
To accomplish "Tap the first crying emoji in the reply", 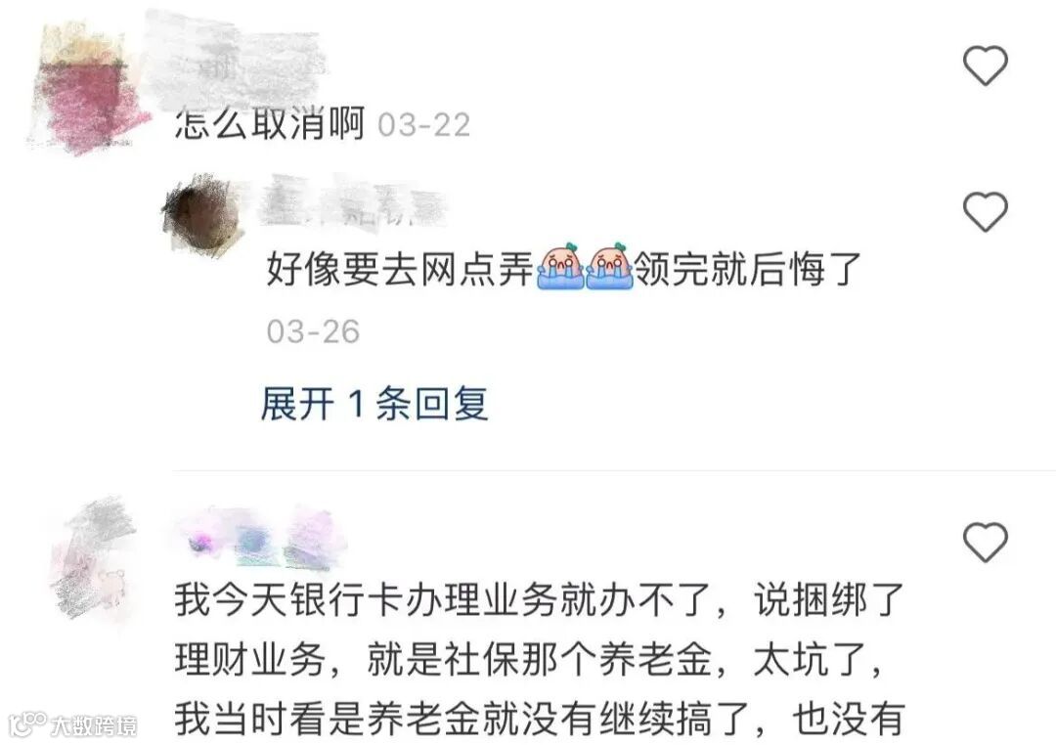I will coord(560,267).
